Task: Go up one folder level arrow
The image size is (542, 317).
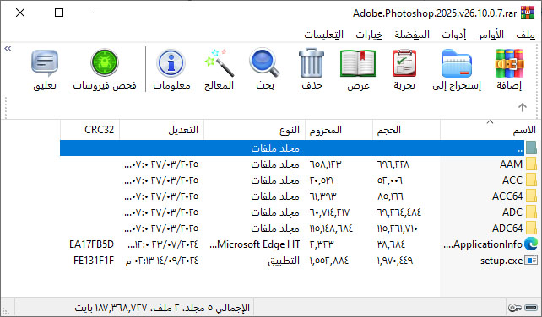Action: [523, 107]
